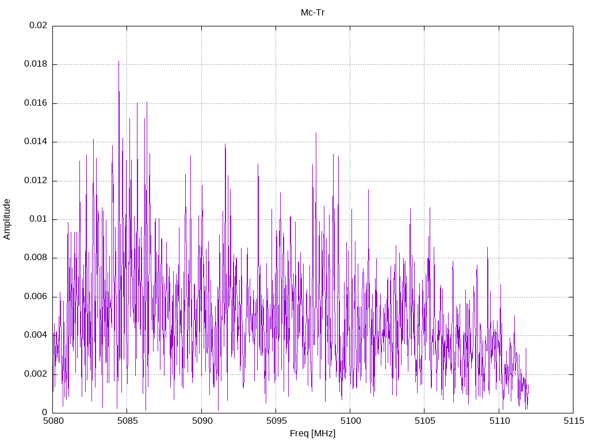Click y-axis tick label 0.02
589x441 pixels.
39,25
